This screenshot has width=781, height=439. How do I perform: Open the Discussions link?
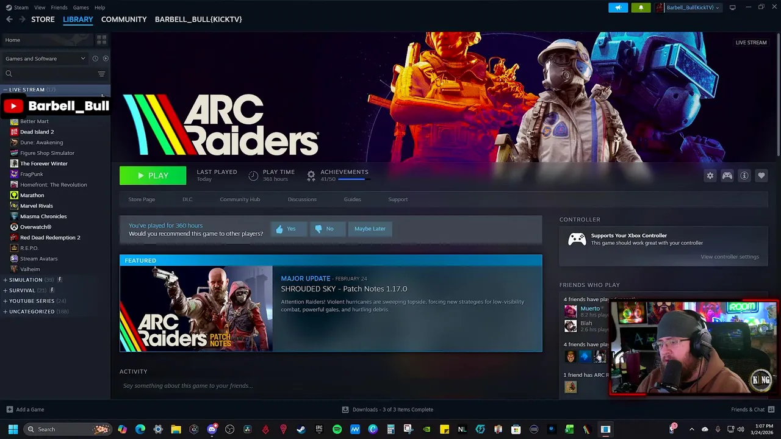click(x=302, y=199)
